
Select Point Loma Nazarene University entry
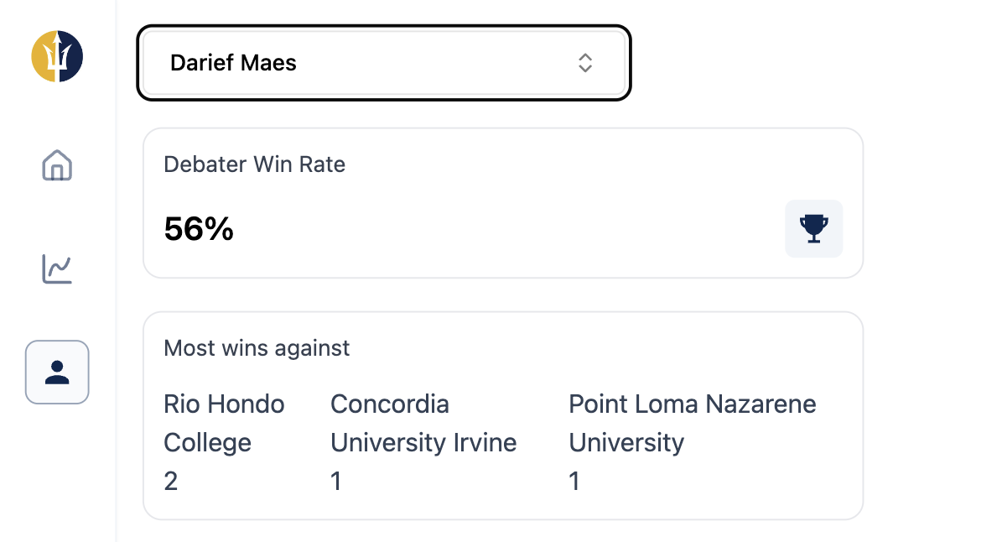(x=692, y=423)
